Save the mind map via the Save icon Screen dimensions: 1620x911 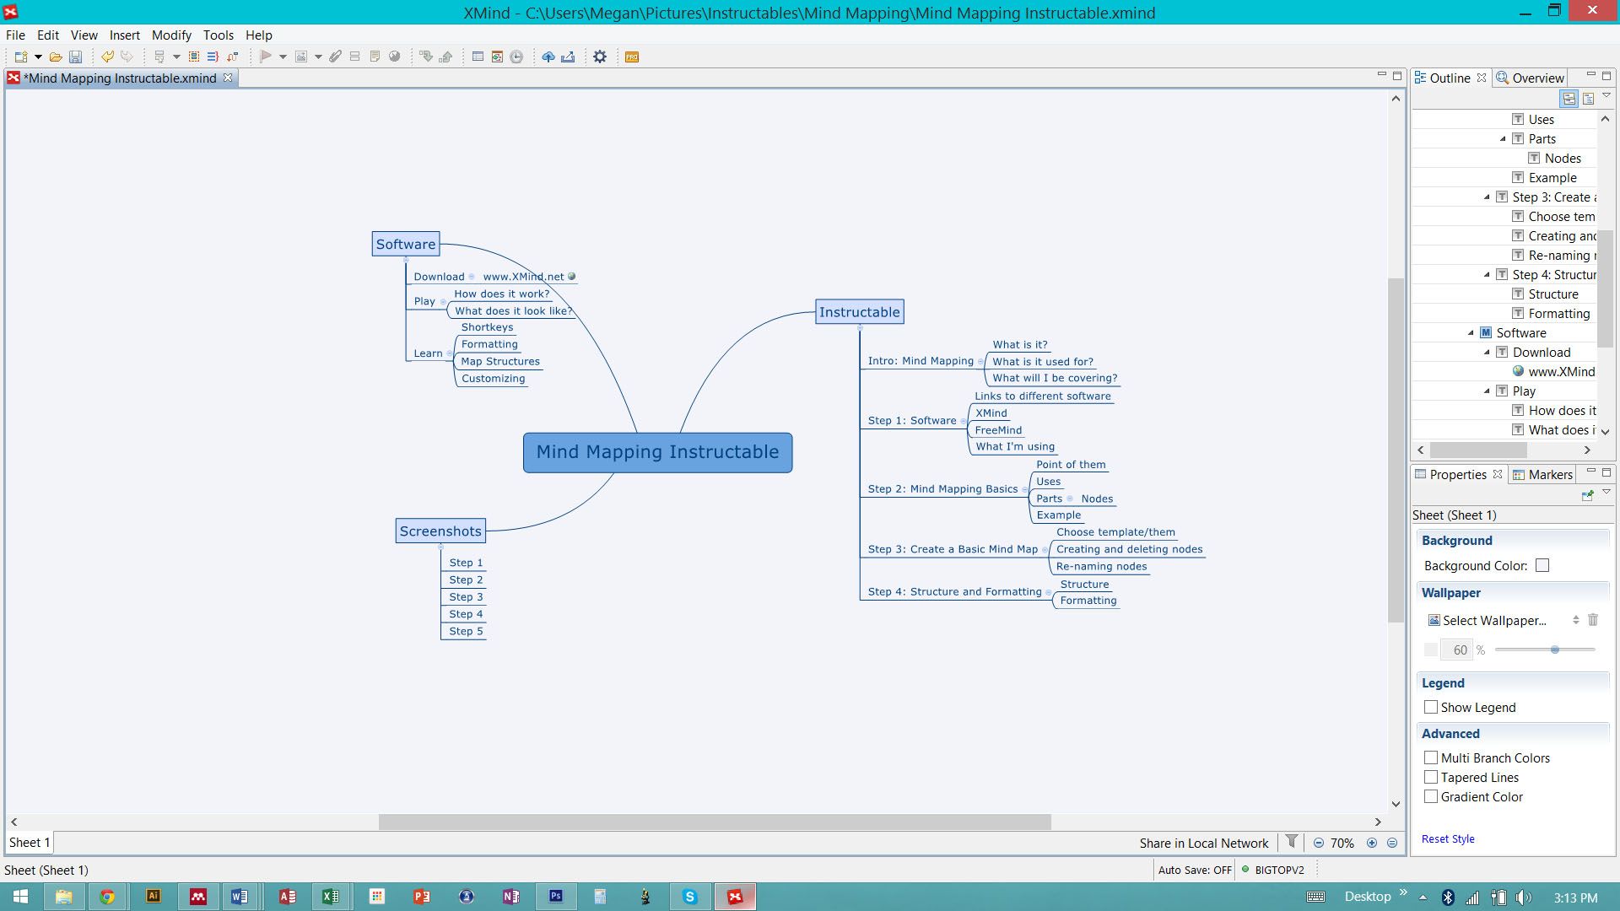tap(76, 57)
